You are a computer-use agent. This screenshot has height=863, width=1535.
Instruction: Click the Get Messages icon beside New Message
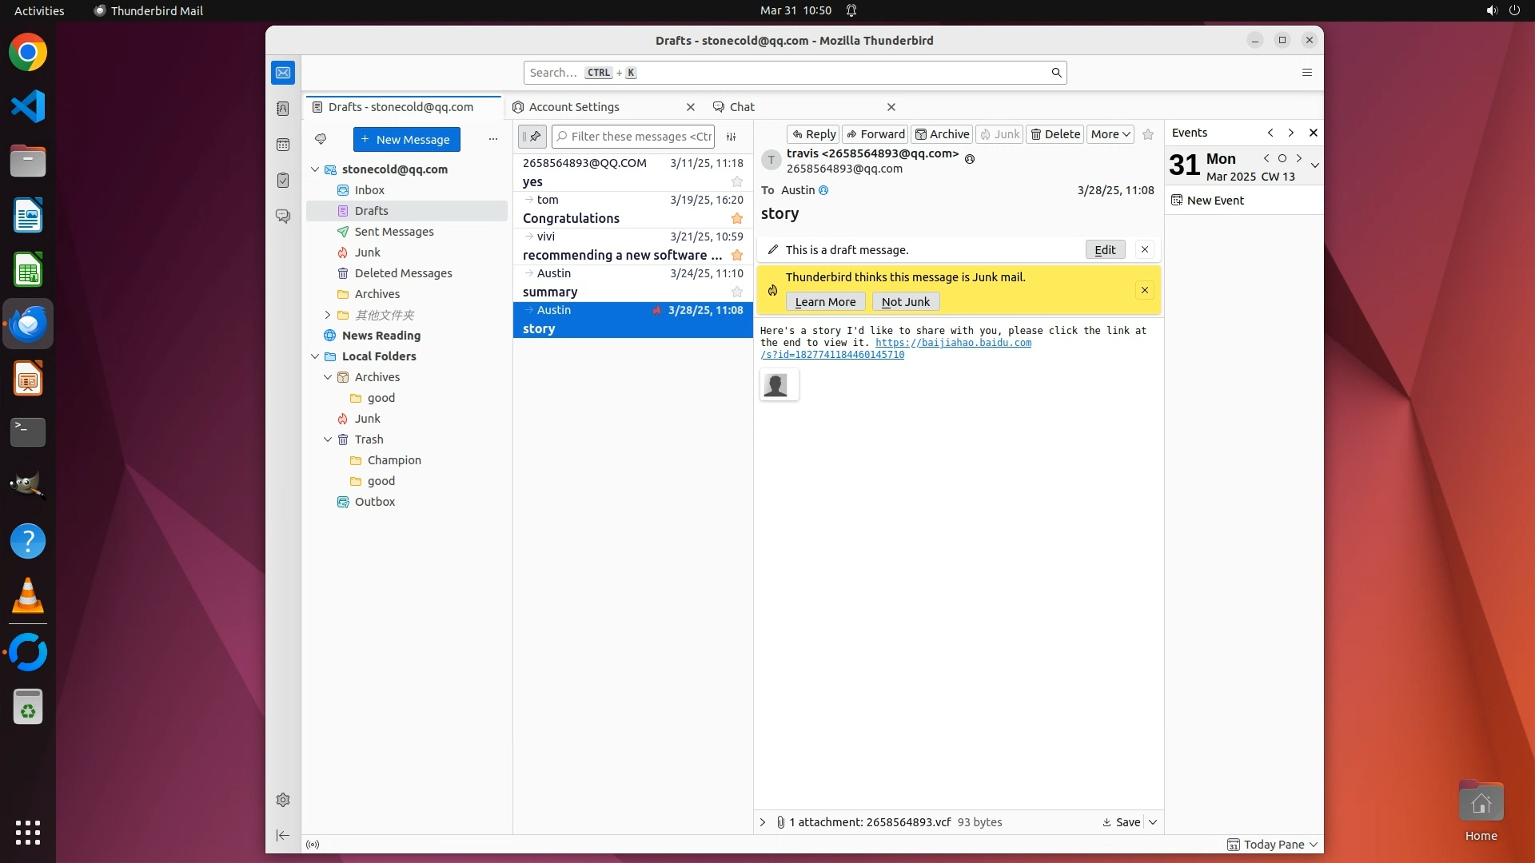click(x=321, y=139)
